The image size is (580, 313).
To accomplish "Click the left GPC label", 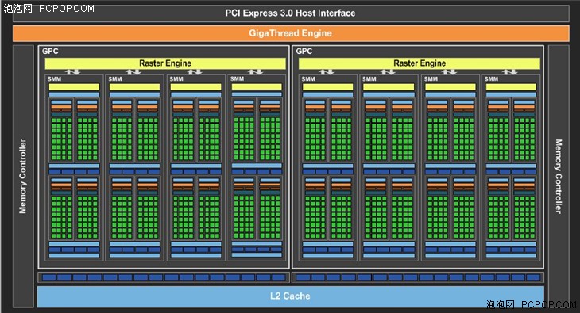I will point(50,51).
